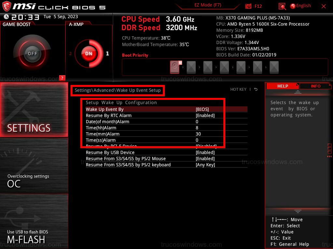Turn the GAME BOOST dial knob
The height and width of the screenshot is (249, 333).
tap(32, 53)
